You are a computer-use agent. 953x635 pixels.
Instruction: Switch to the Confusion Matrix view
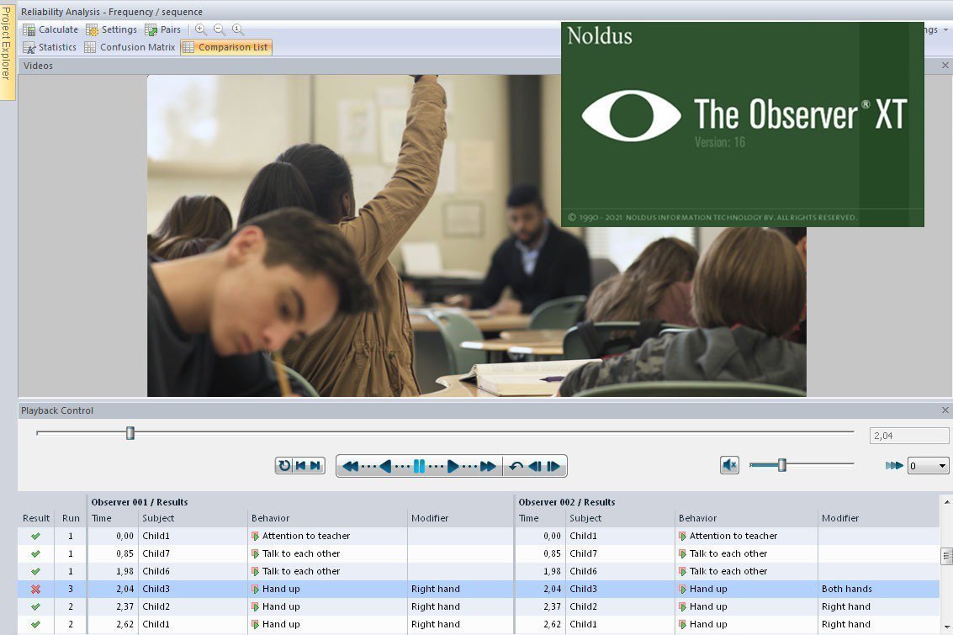(x=130, y=47)
